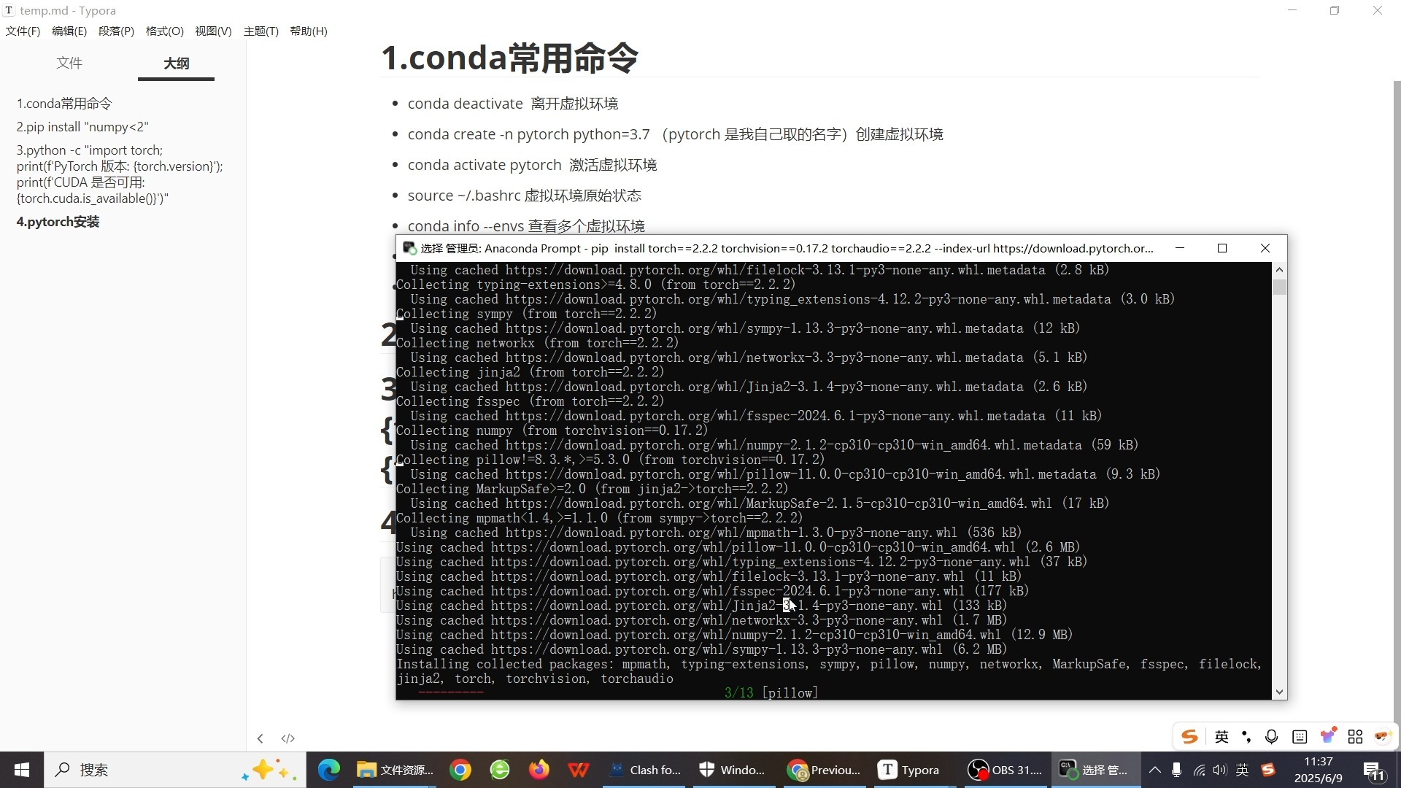Open Sogou soft keyboard icon
Screen dimensions: 1401x788
[1300, 737]
